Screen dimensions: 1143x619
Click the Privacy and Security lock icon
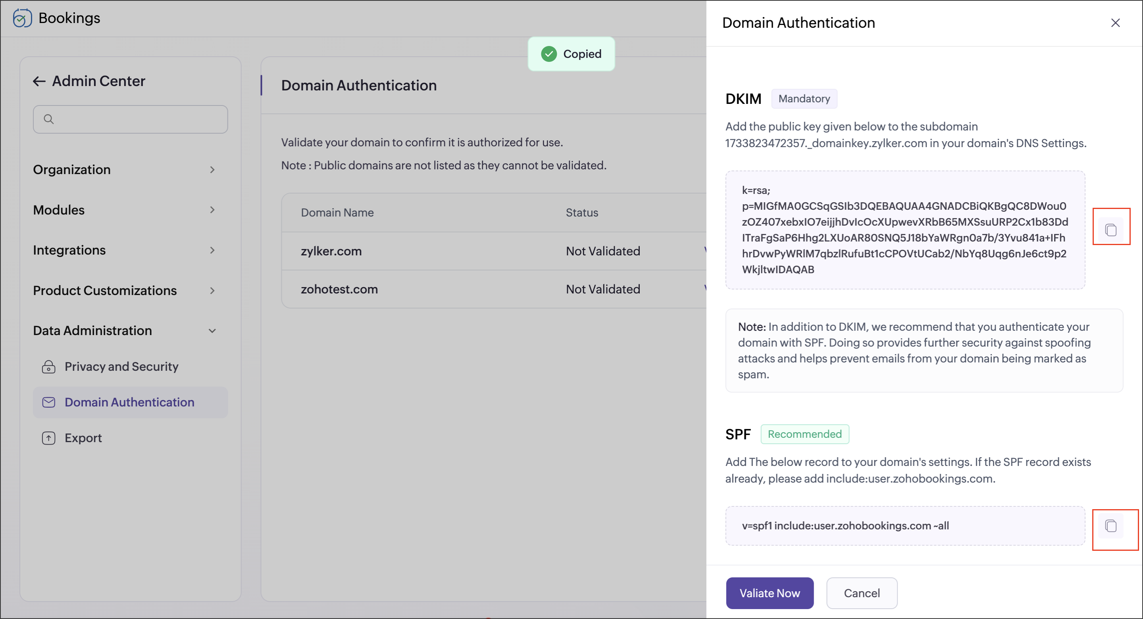[x=49, y=367]
